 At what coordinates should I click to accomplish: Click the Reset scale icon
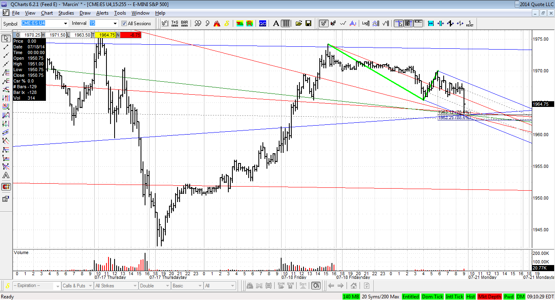click(470, 23)
